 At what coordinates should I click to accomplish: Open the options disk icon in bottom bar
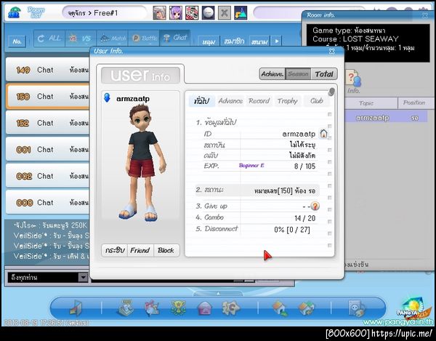357,308
